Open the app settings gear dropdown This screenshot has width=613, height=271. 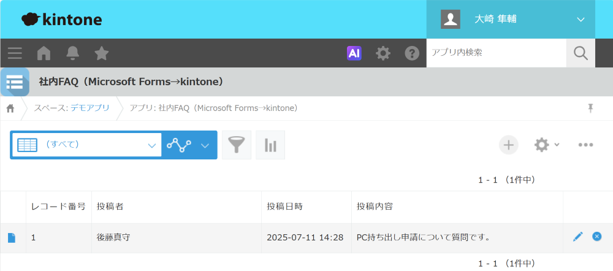coord(546,145)
